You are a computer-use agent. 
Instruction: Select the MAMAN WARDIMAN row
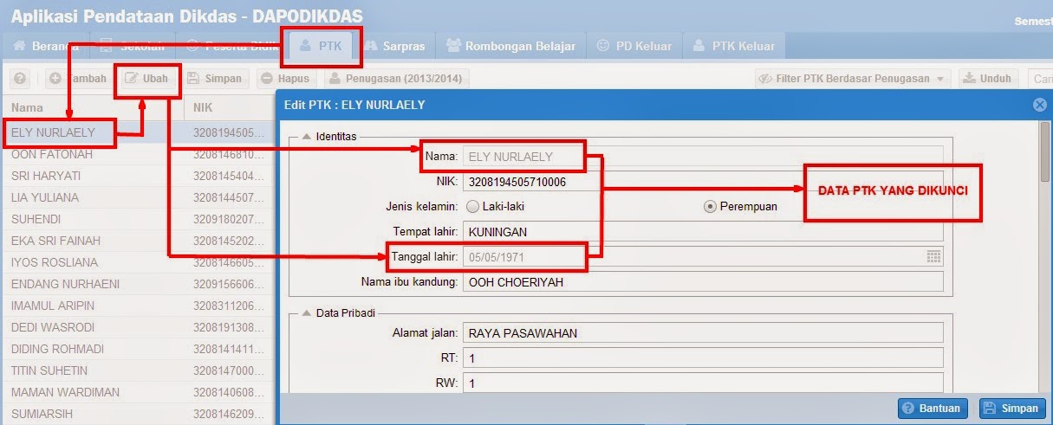click(138, 392)
